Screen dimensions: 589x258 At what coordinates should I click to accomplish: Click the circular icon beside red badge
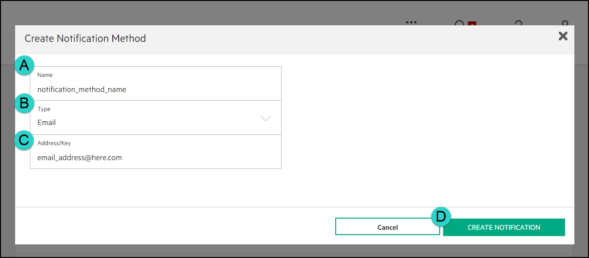point(460,23)
